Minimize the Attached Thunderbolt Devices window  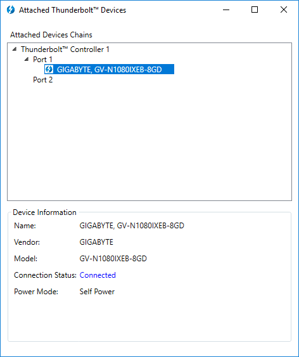pos(226,10)
